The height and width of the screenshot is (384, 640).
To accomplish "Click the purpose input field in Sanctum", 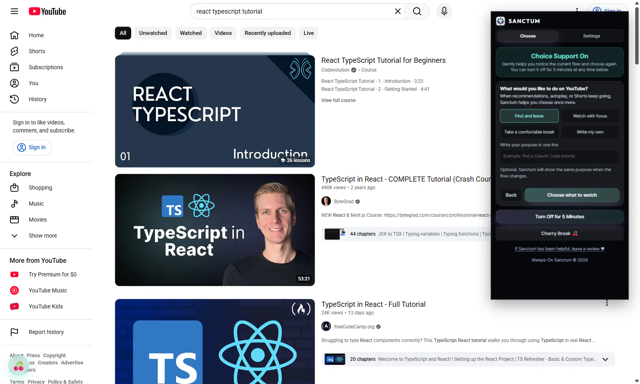I will (559, 156).
